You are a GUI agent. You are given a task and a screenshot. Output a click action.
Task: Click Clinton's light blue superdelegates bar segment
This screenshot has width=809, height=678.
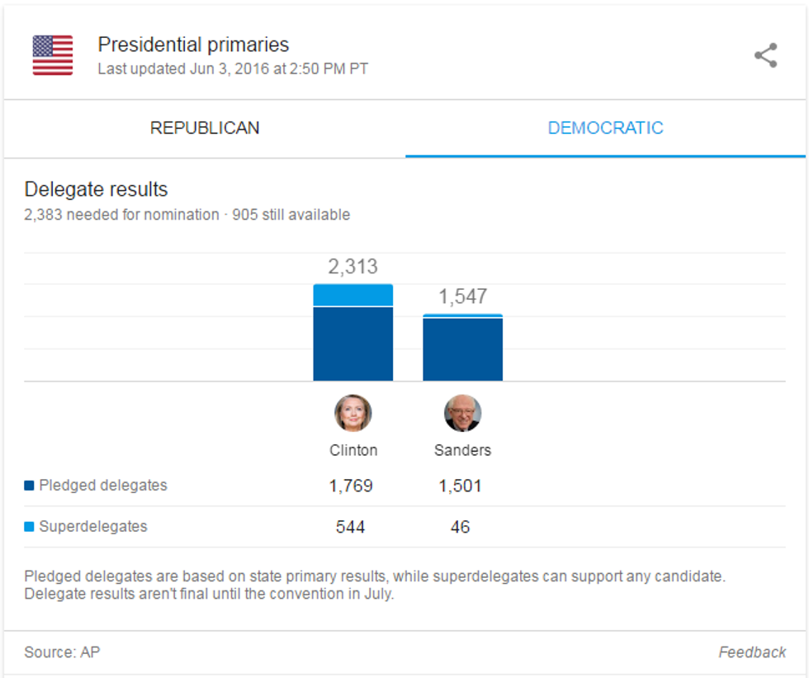coord(352,295)
